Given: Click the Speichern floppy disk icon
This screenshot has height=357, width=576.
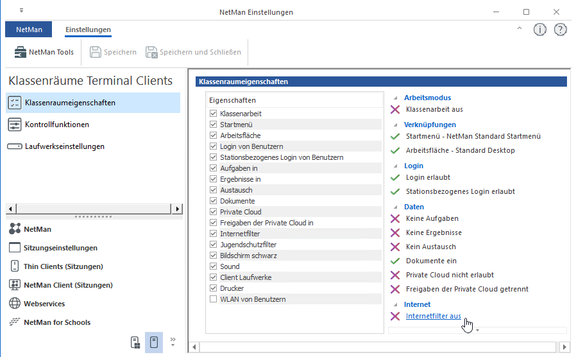Looking at the screenshot, I should pos(95,52).
